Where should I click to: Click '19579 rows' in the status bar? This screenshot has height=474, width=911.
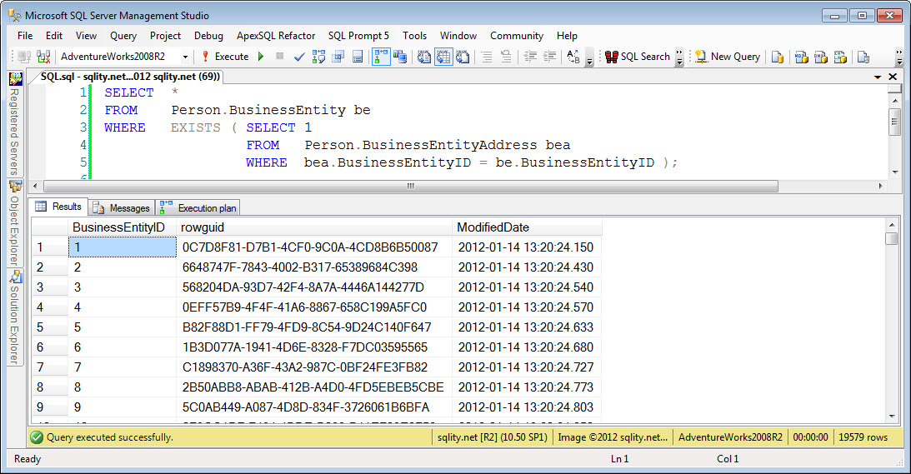coord(863,437)
